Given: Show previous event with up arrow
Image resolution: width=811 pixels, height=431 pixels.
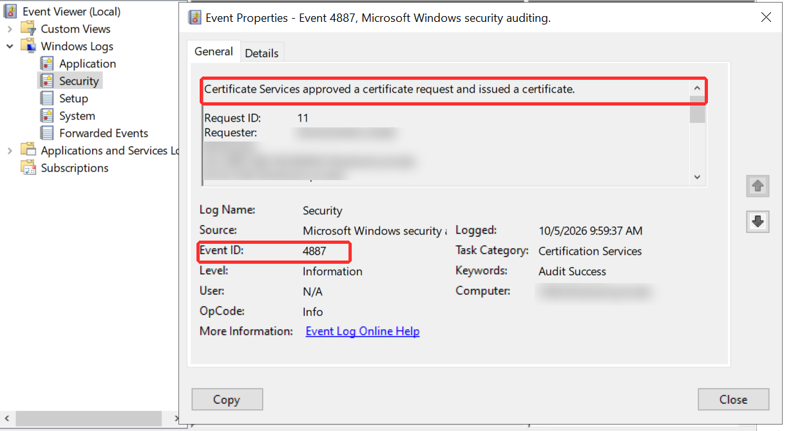Looking at the screenshot, I should [758, 186].
